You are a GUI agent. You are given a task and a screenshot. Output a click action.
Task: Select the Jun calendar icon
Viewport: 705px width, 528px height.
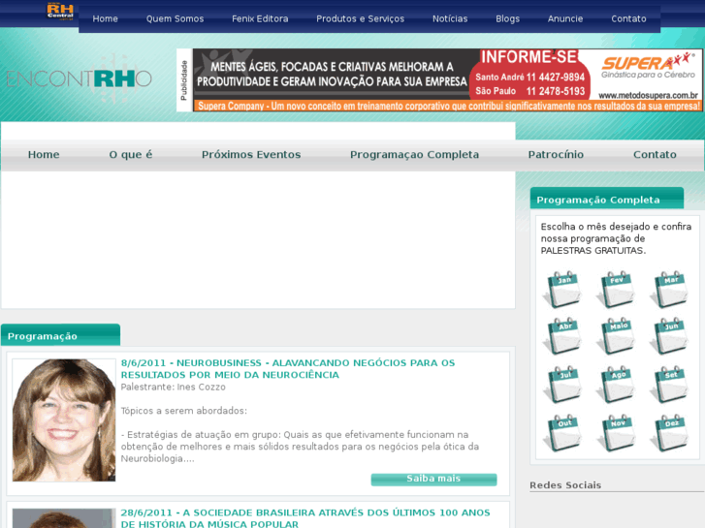(x=669, y=335)
